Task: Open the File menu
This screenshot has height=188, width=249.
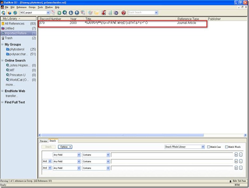Action: [6, 7]
